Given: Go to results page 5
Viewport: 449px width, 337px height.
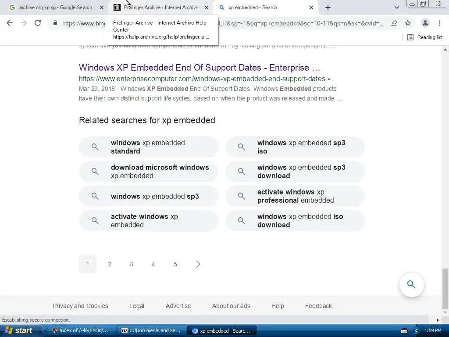Looking at the screenshot, I should (175, 264).
